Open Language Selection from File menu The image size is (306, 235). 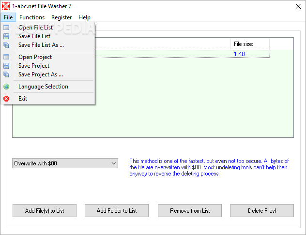[x=48, y=87]
